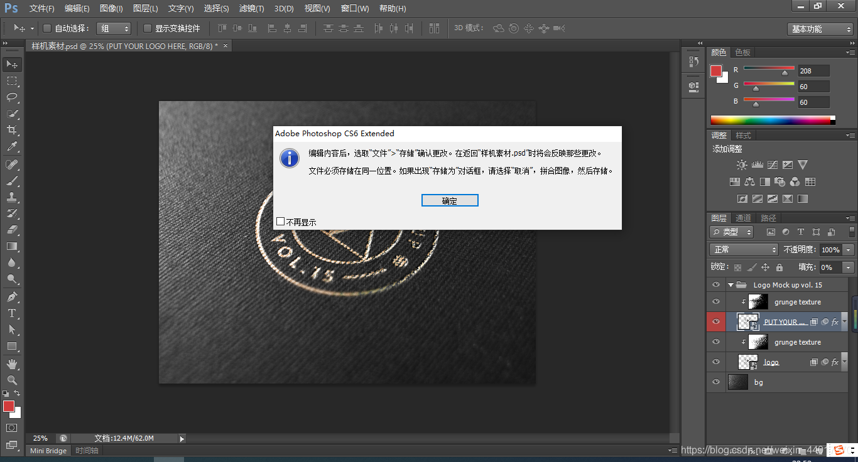858x462 pixels.
Task: Select the Rectangular Marquee tool
Action: click(x=12, y=81)
